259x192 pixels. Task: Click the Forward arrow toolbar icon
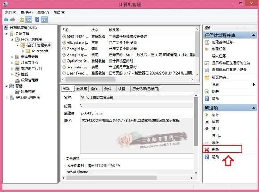[13, 20]
